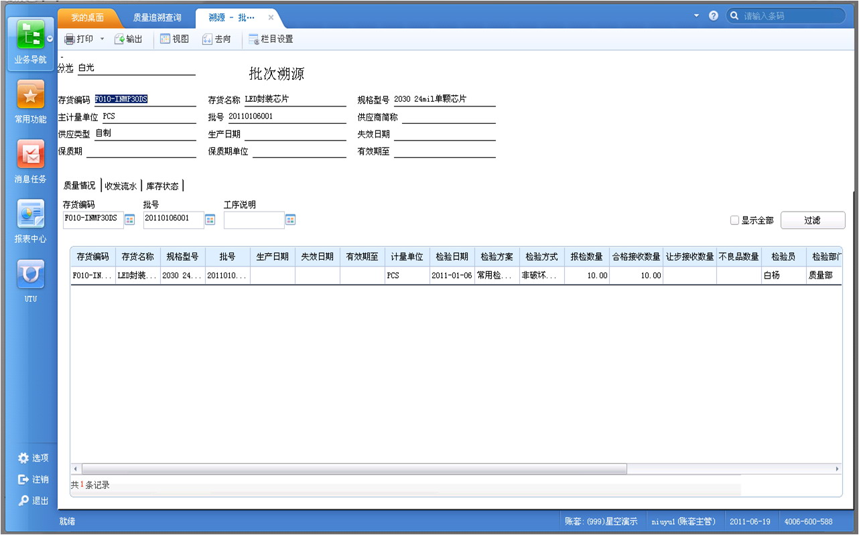Select the 库存状态 tab
The image size is (859, 535).
(162, 185)
